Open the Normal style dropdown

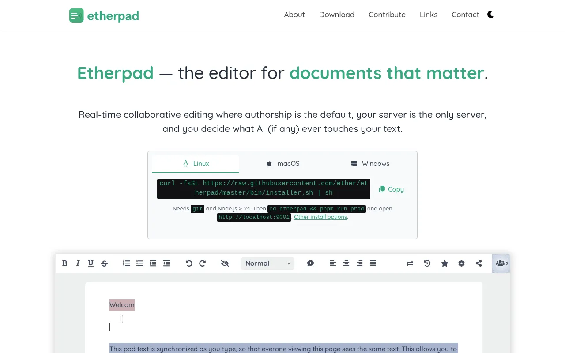coord(267,263)
